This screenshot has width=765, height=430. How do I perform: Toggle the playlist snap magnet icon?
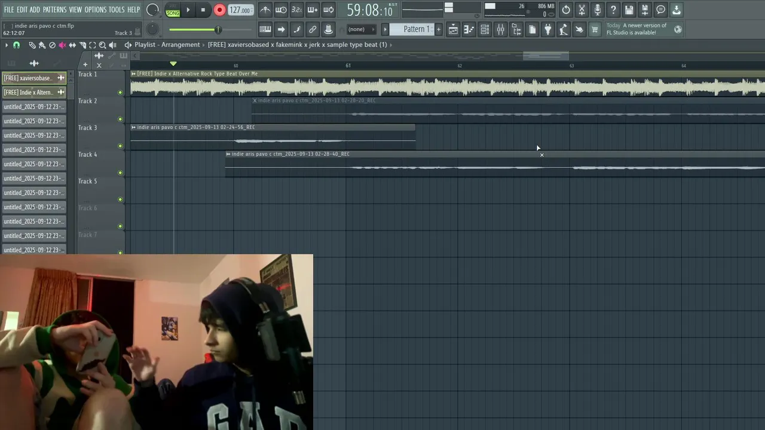(16, 45)
